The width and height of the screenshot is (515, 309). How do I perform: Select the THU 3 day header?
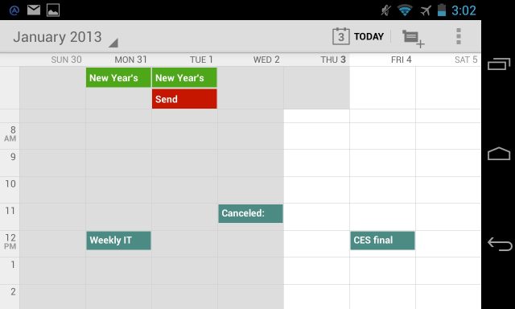coord(333,60)
